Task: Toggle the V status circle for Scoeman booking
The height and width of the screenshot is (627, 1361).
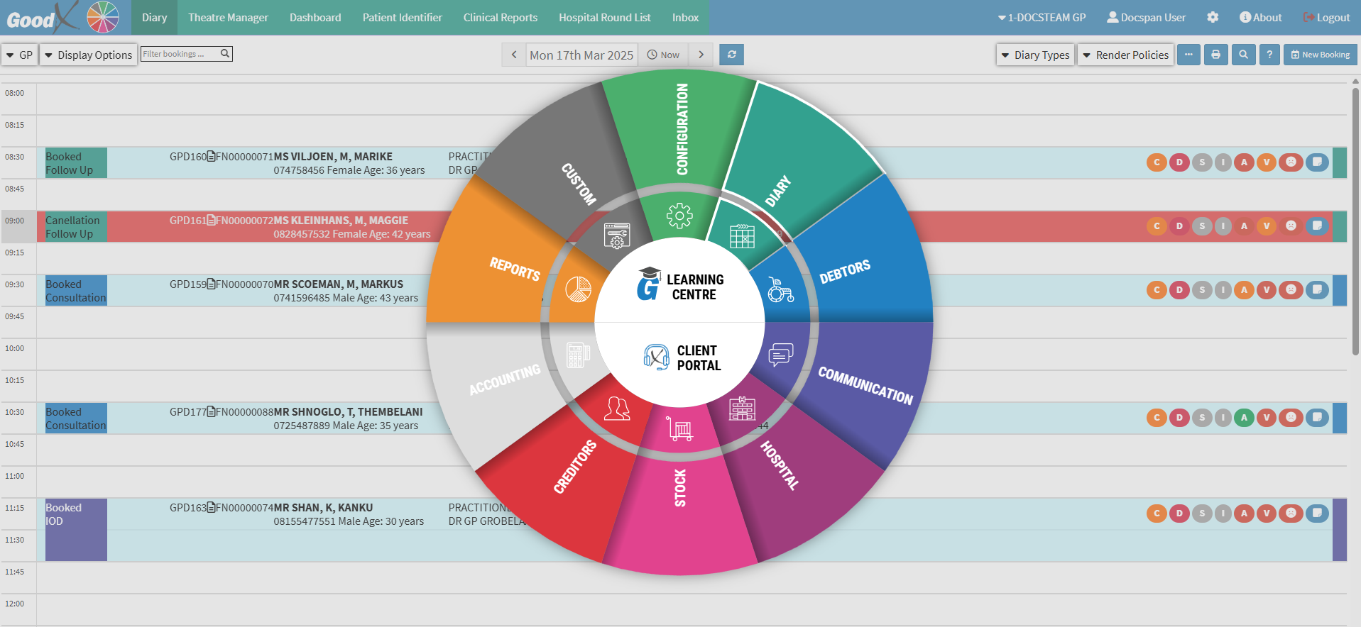Action: tap(1267, 290)
